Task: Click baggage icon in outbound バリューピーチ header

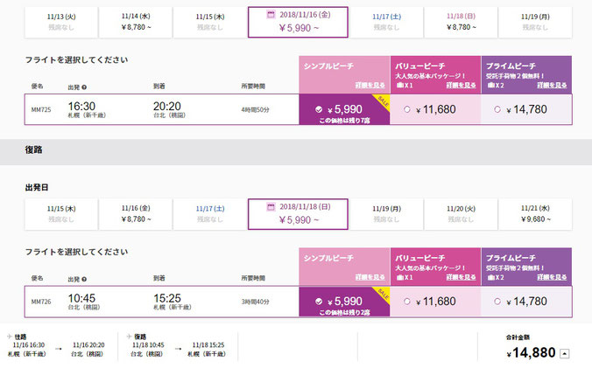Action: [400, 85]
